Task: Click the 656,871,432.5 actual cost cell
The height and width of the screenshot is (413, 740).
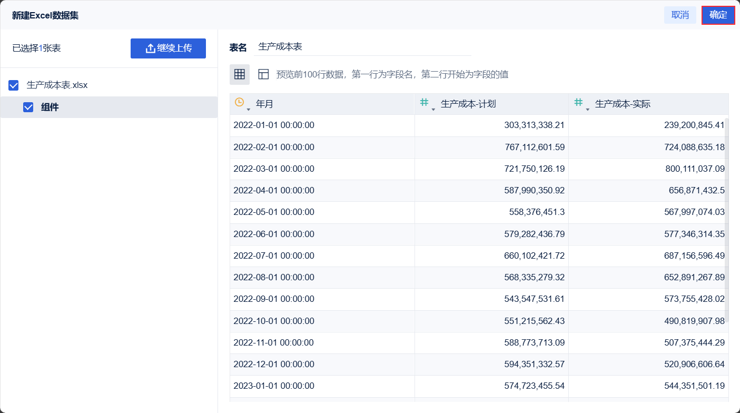Action: click(649, 191)
